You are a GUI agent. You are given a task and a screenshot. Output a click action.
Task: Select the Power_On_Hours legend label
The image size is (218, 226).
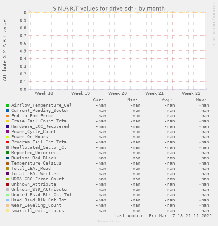[x=30, y=137]
